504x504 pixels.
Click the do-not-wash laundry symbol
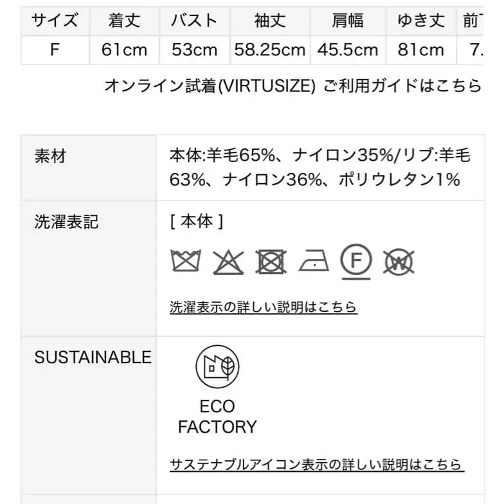(x=186, y=261)
